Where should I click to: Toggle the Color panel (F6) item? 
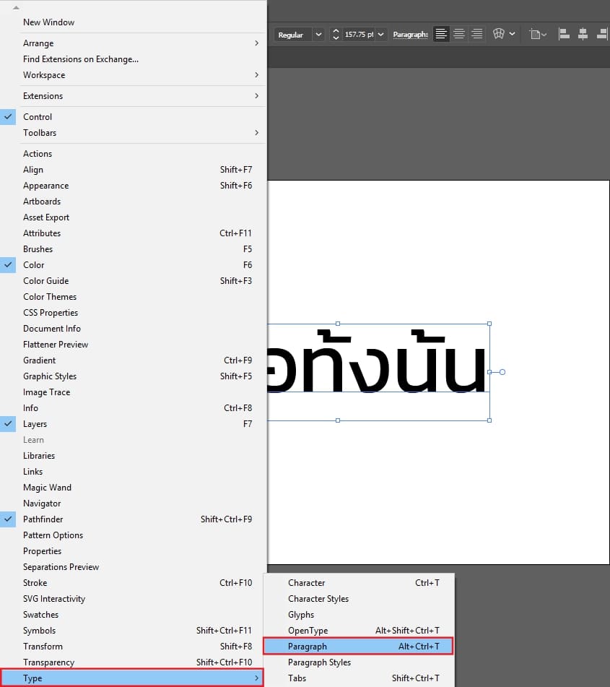tap(133, 265)
